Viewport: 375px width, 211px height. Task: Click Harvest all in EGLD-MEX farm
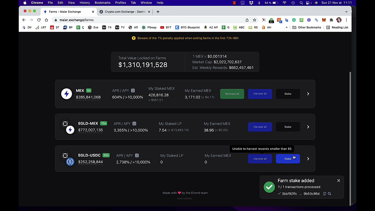point(260,127)
